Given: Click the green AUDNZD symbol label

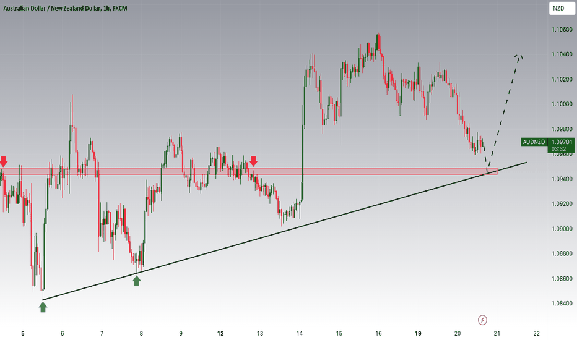Looking at the screenshot, I should coord(534,142).
